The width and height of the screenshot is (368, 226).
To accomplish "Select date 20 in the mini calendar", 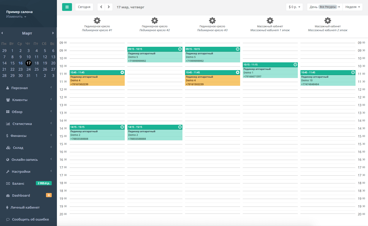I will 53,63.
